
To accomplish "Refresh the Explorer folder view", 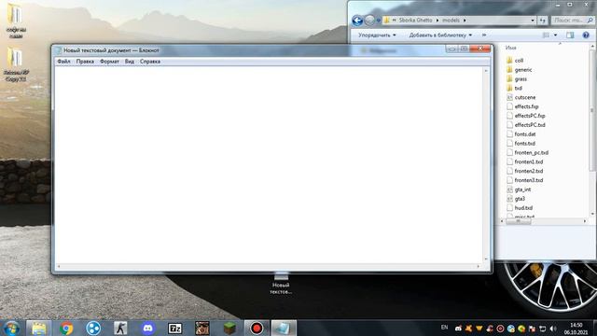I will pos(543,21).
